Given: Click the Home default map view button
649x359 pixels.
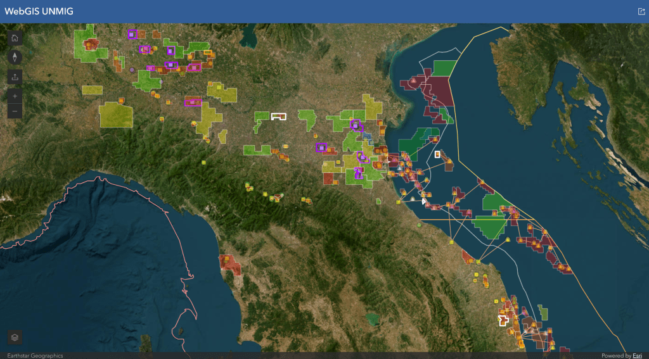Looking at the screenshot, I should pyautogui.click(x=15, y=38).
